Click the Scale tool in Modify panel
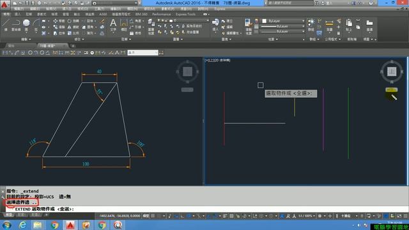 click(73, 33)
